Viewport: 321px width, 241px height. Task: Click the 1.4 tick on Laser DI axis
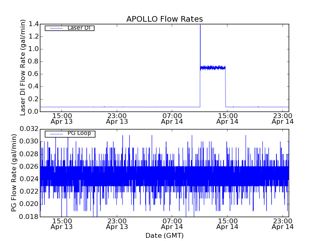coord(34,24)
